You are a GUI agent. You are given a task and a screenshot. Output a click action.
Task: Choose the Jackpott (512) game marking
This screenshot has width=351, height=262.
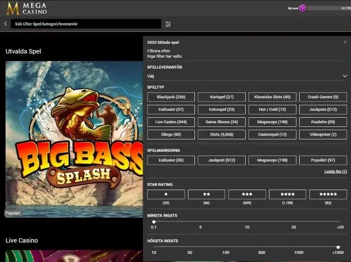coord(221,160)
